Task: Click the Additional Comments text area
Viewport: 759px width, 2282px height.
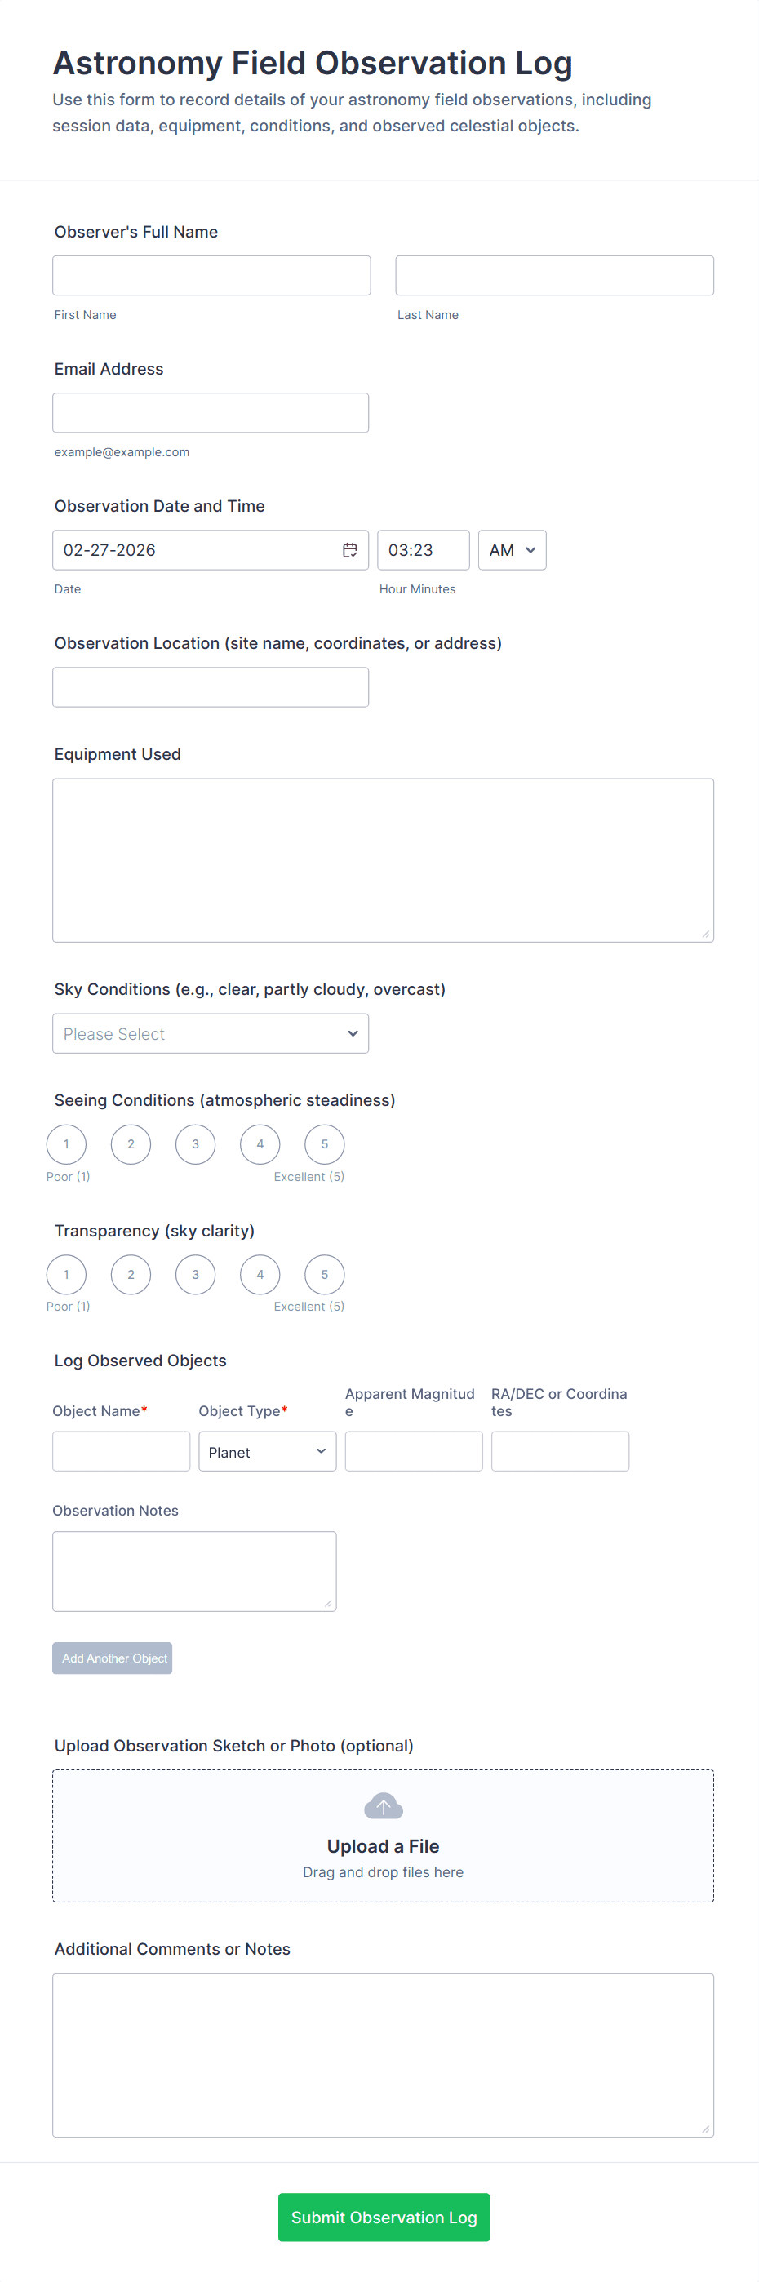Action: click(383, 2054)
